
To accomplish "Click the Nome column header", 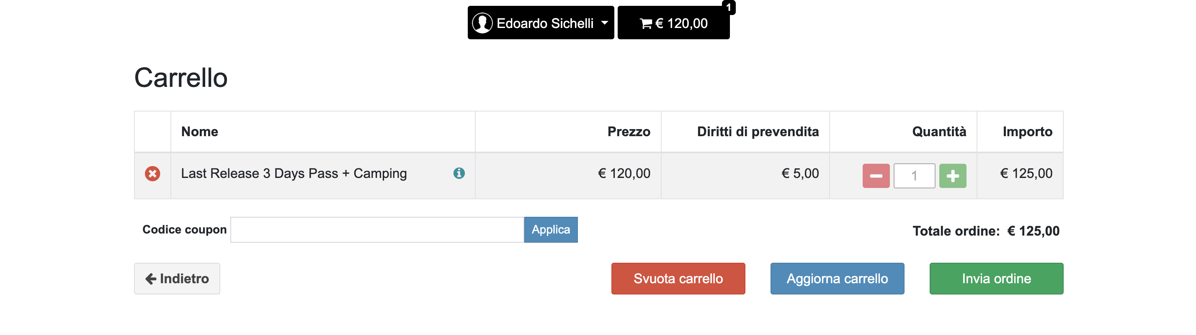I will pos(200,132).
